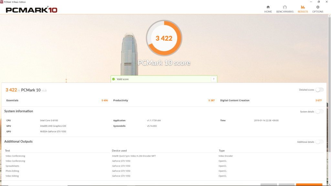
Task: Click the Intel(R) UHD Graphics 630 value
Action: (x=53, y=126)
